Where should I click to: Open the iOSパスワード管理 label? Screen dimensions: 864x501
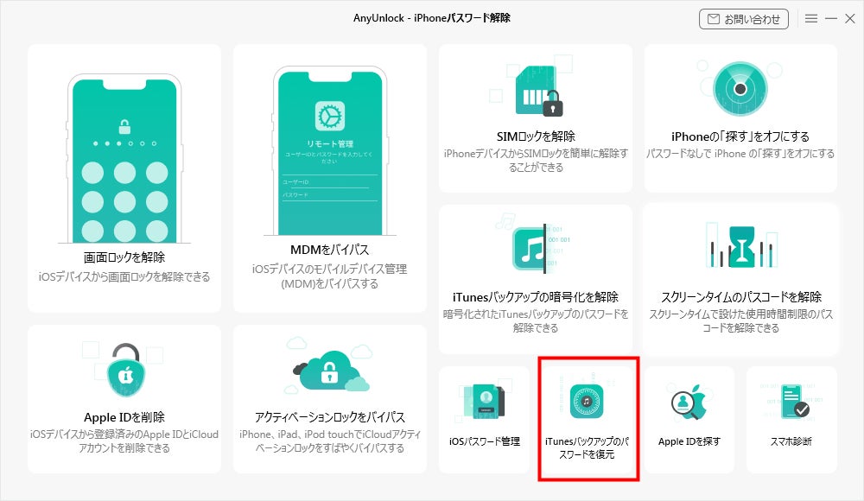point(485,441)
